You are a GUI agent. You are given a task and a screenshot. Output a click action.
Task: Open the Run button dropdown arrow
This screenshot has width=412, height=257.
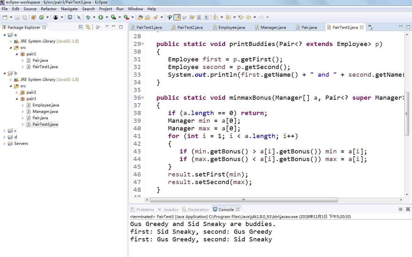pos(107,17)
